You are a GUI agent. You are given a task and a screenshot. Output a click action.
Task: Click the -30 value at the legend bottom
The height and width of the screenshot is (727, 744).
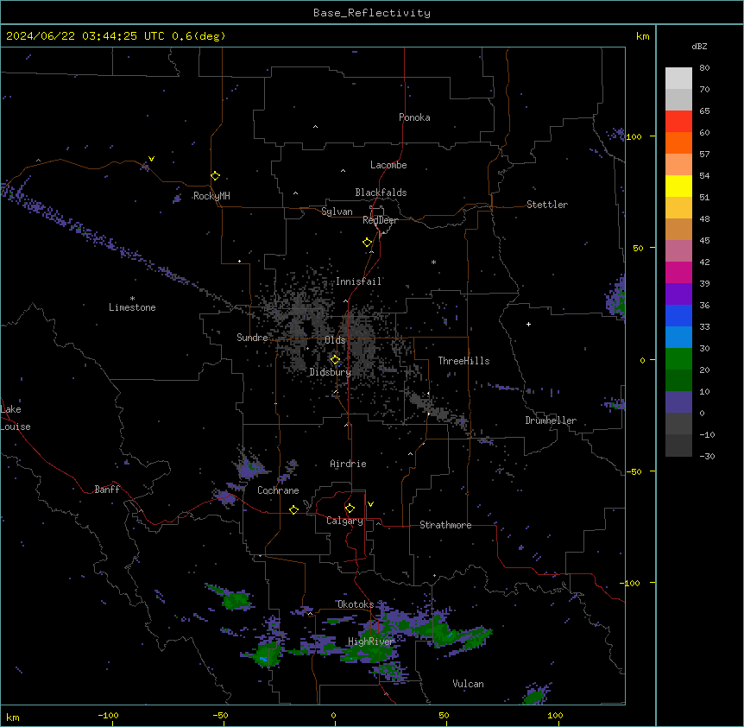pyautogui.click(x=707, y=456)
